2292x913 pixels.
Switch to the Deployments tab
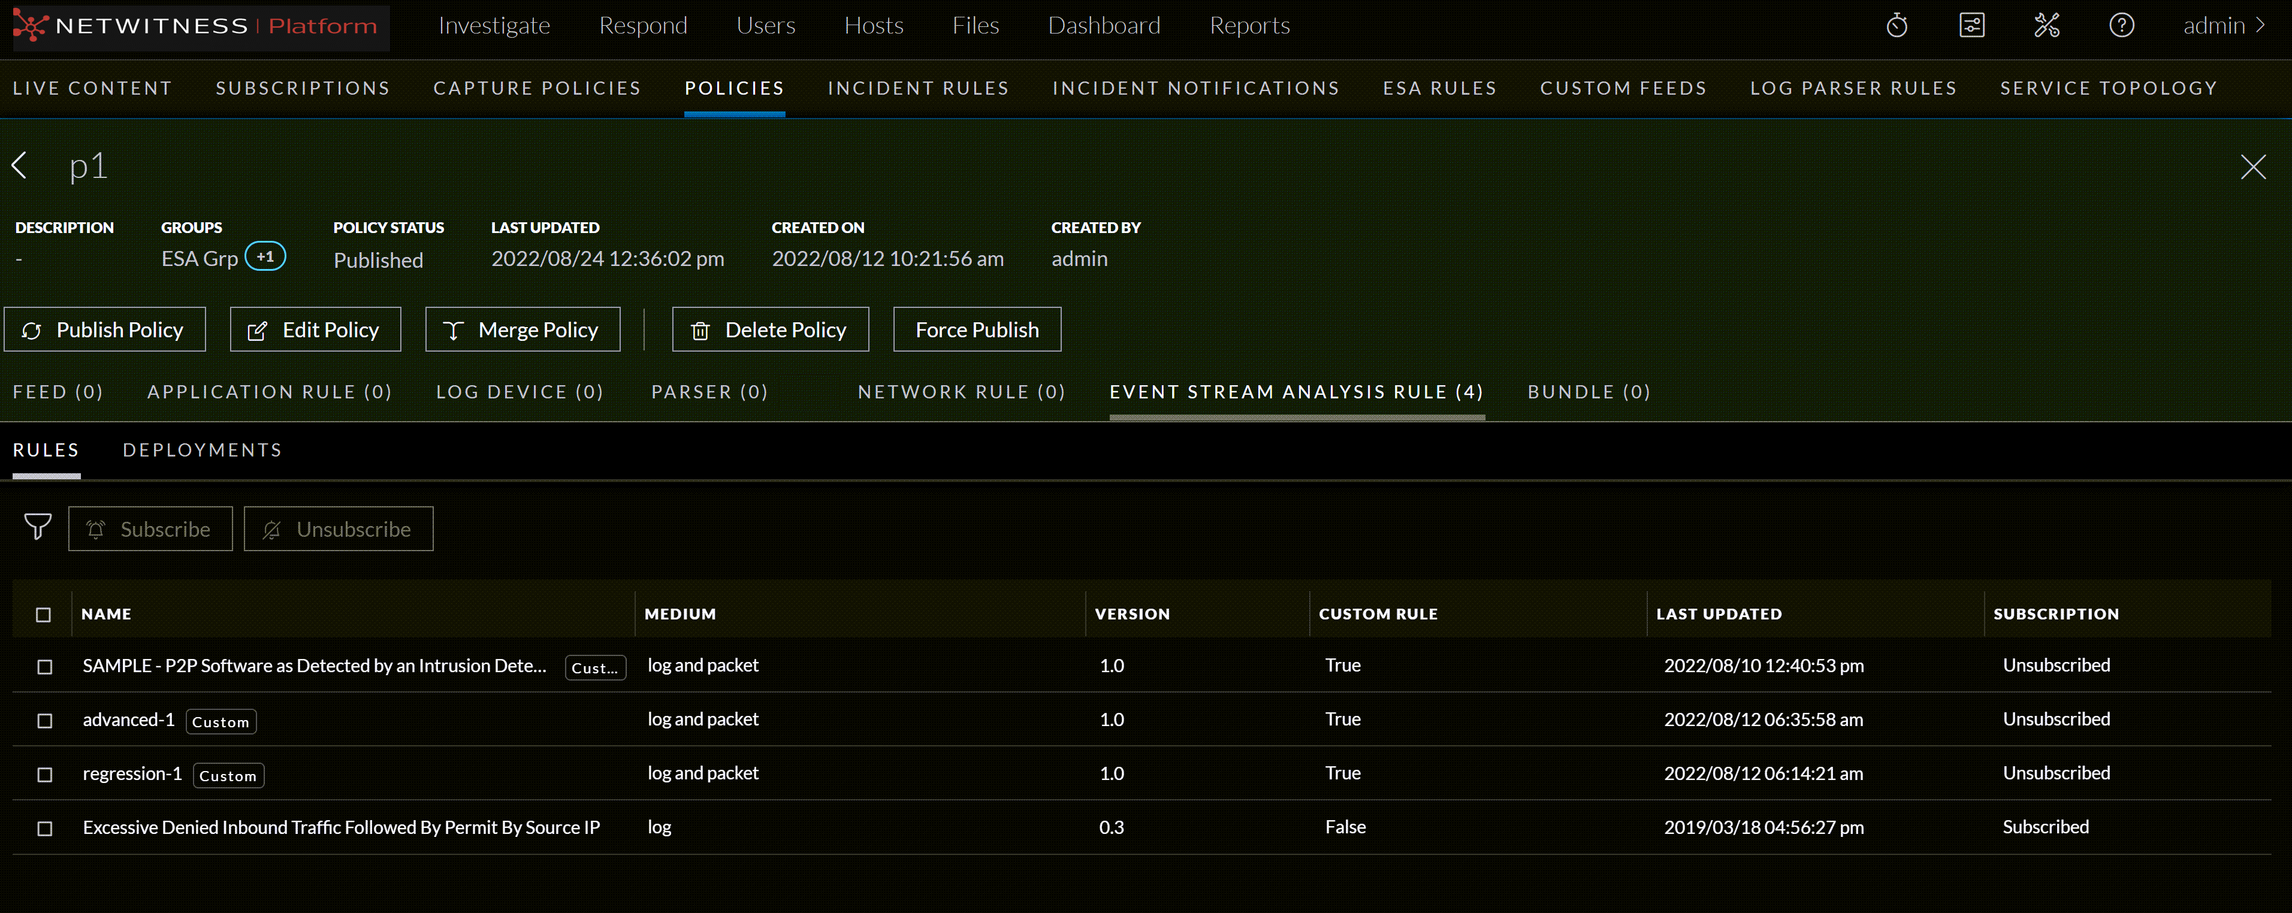pos(202,451)
